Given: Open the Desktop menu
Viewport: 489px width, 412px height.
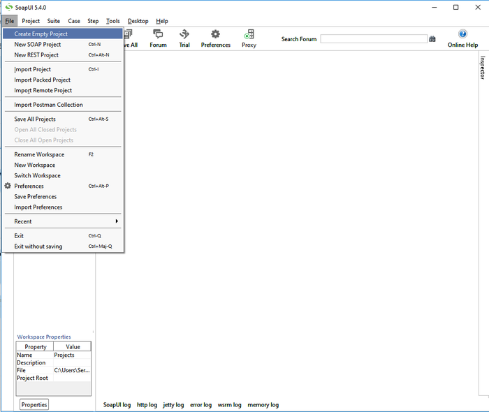Looking at the screenshot, I should [138, 21].
